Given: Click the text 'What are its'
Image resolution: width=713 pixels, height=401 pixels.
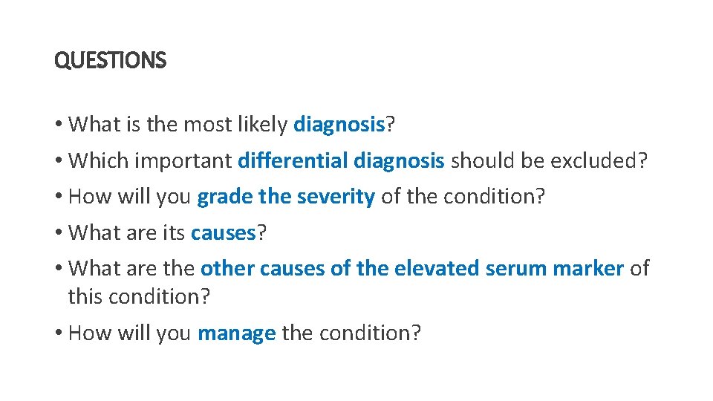Looking at the screenshot, I should coord(126,232).
